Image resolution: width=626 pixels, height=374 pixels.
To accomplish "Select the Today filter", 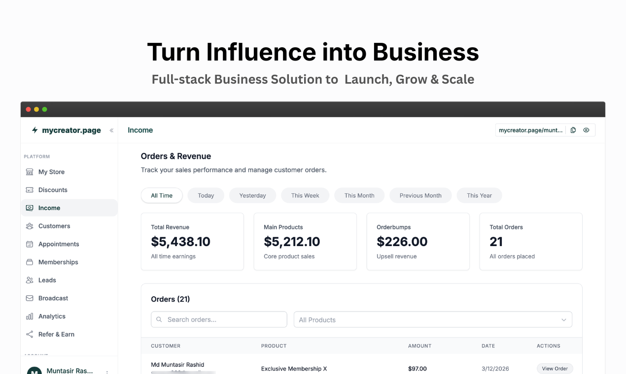I will pos(206,195).
